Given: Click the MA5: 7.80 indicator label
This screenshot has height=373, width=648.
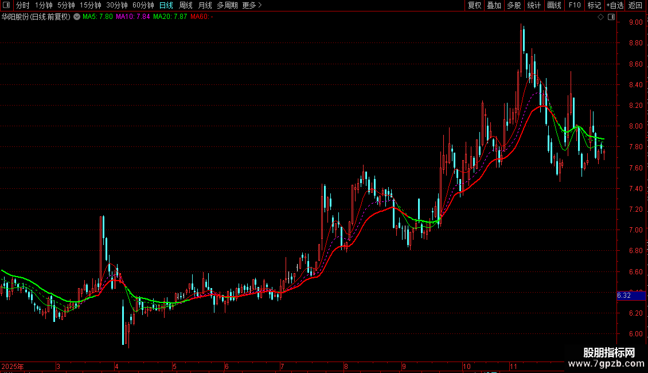Looking at the screenshot, I should click(x=97, y=17).
